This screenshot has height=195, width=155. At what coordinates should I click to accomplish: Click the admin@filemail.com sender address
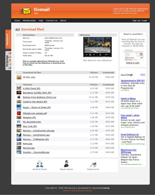pos(53,38)
